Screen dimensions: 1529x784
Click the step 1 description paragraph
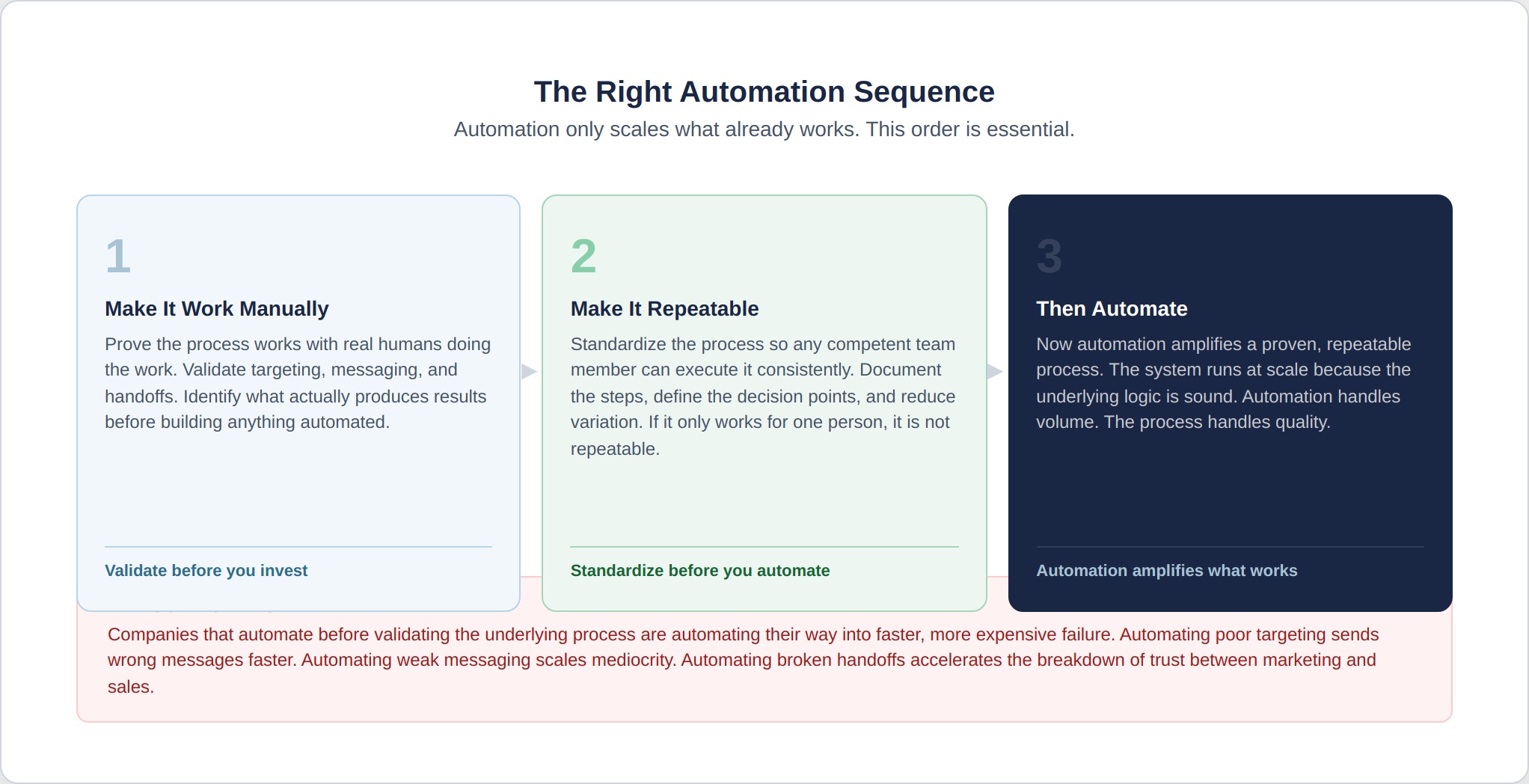coord(298,383)
